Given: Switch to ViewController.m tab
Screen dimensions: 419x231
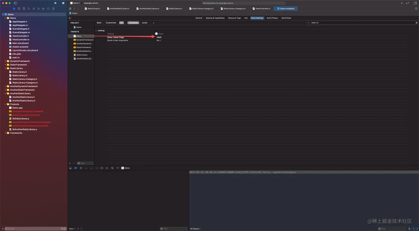Looking at the screenshot, I should tap(261, 9).
